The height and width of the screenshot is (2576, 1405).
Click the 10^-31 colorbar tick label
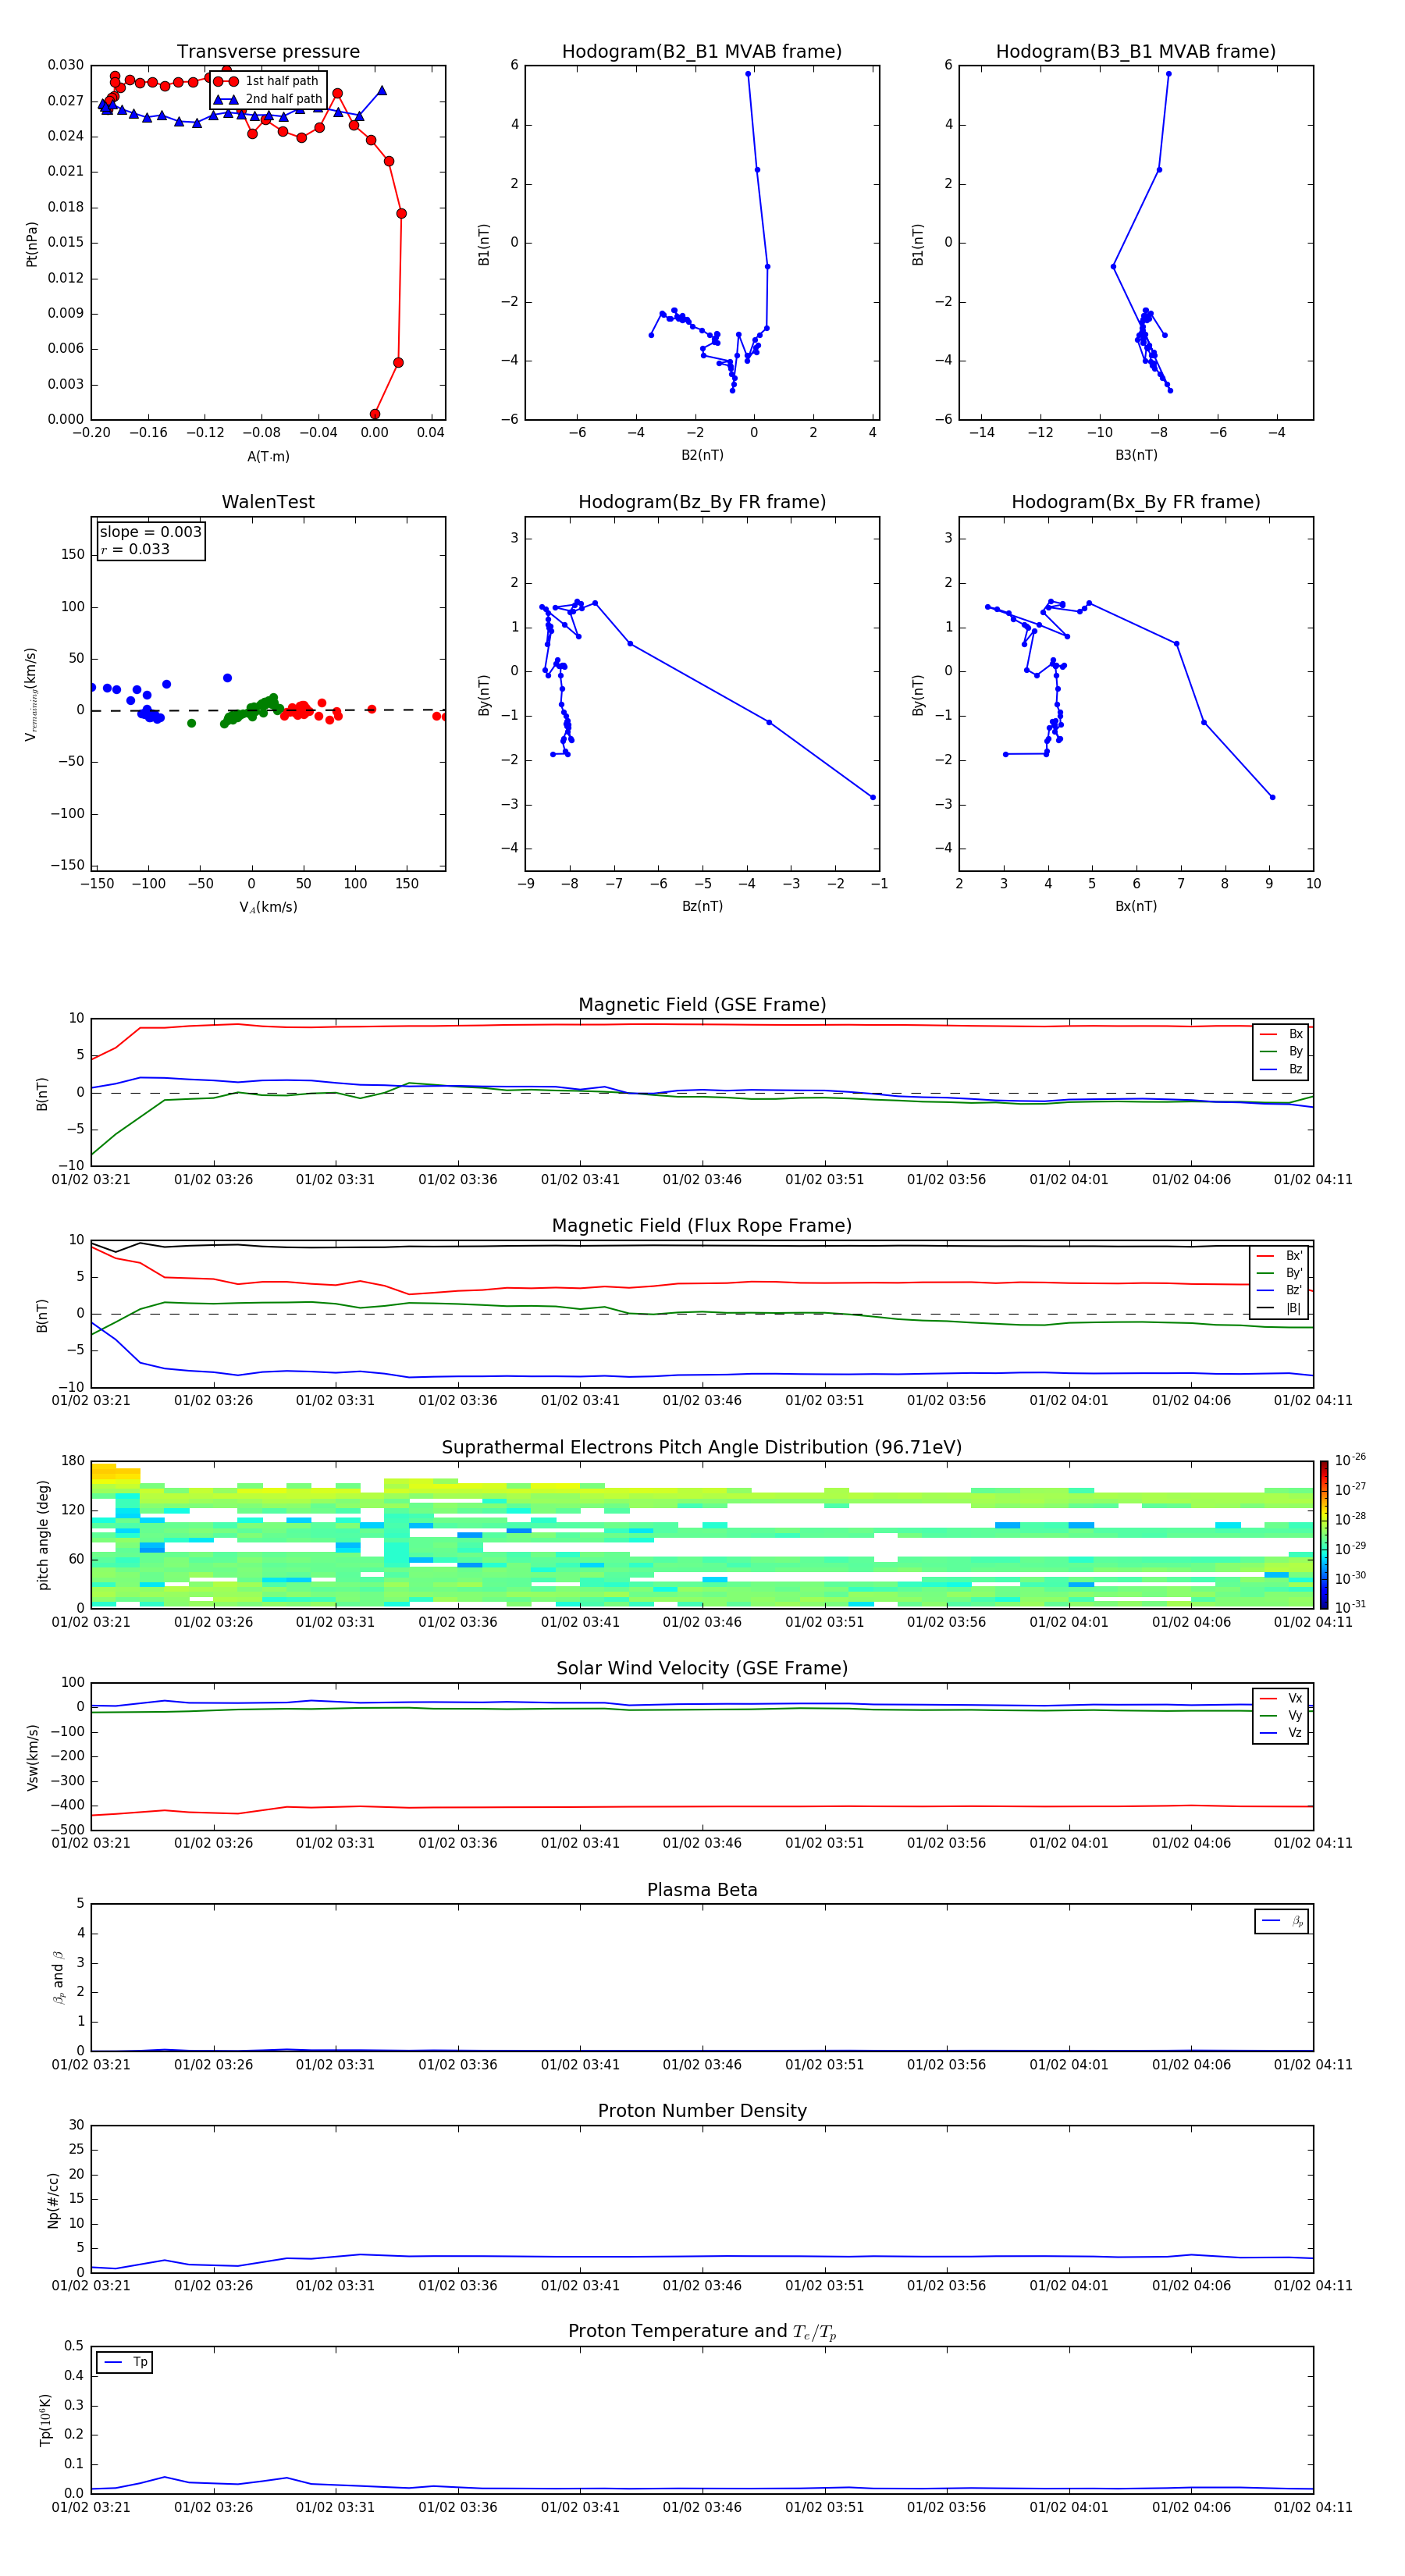coord(1350,1607)
